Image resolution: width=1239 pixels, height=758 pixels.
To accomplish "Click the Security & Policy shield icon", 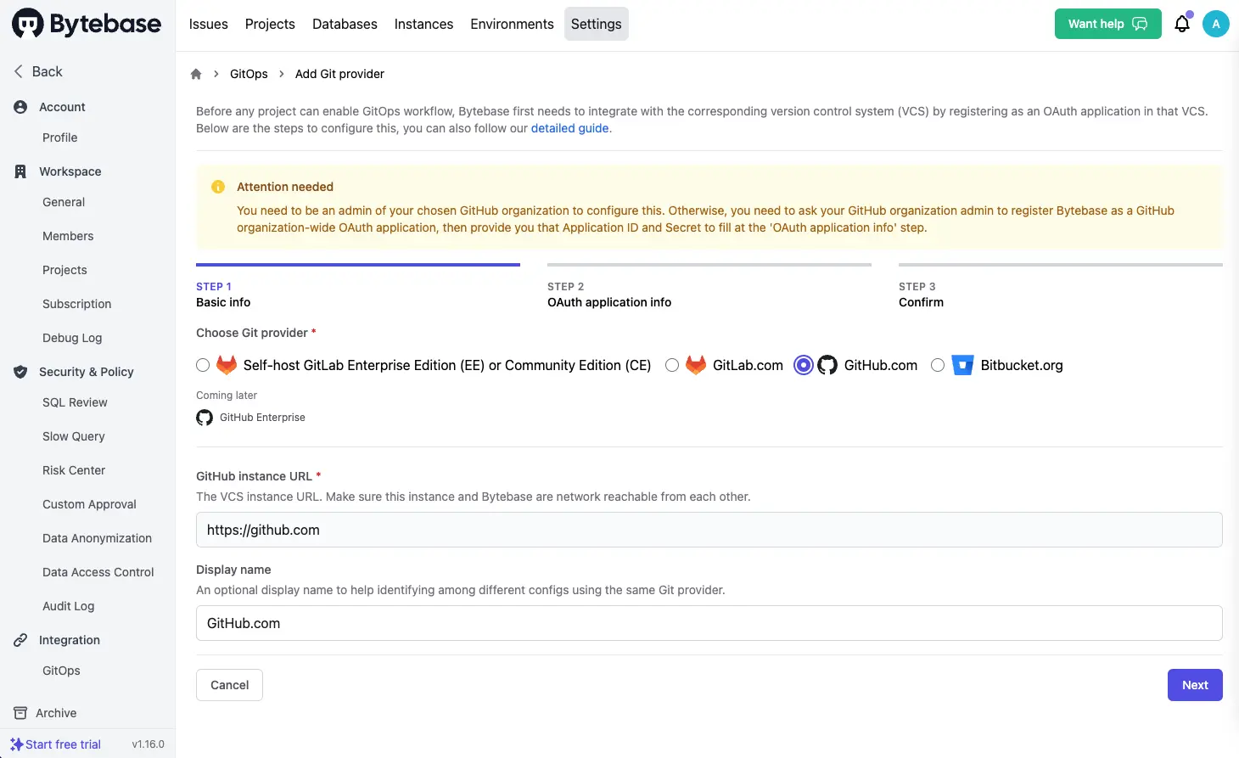I will point(19,371).
